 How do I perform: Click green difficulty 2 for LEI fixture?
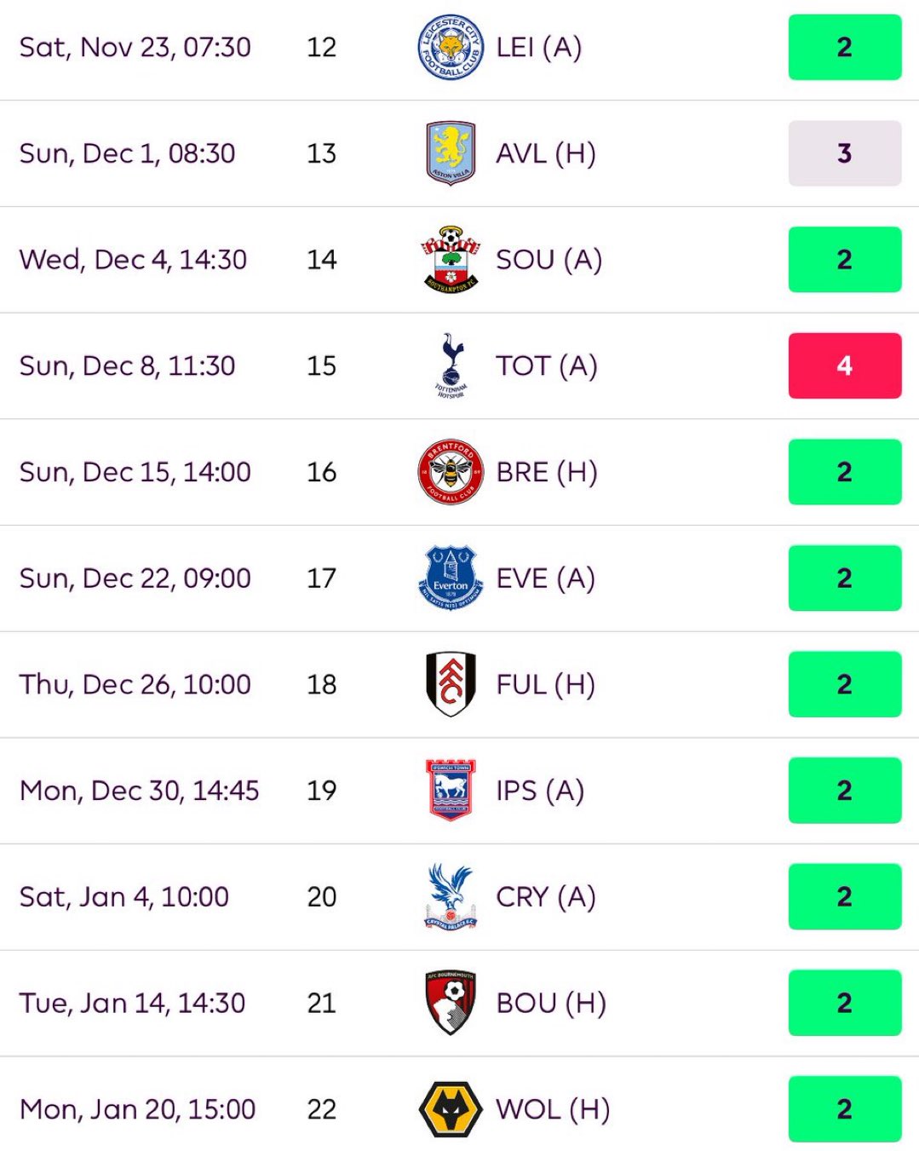[845, 47]
